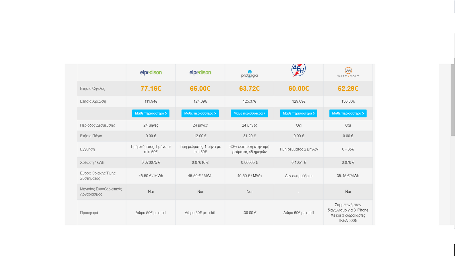Select the 'Περίοδος Δέσμευσης' row label
455x256 pixels.
tap(97, 125)
